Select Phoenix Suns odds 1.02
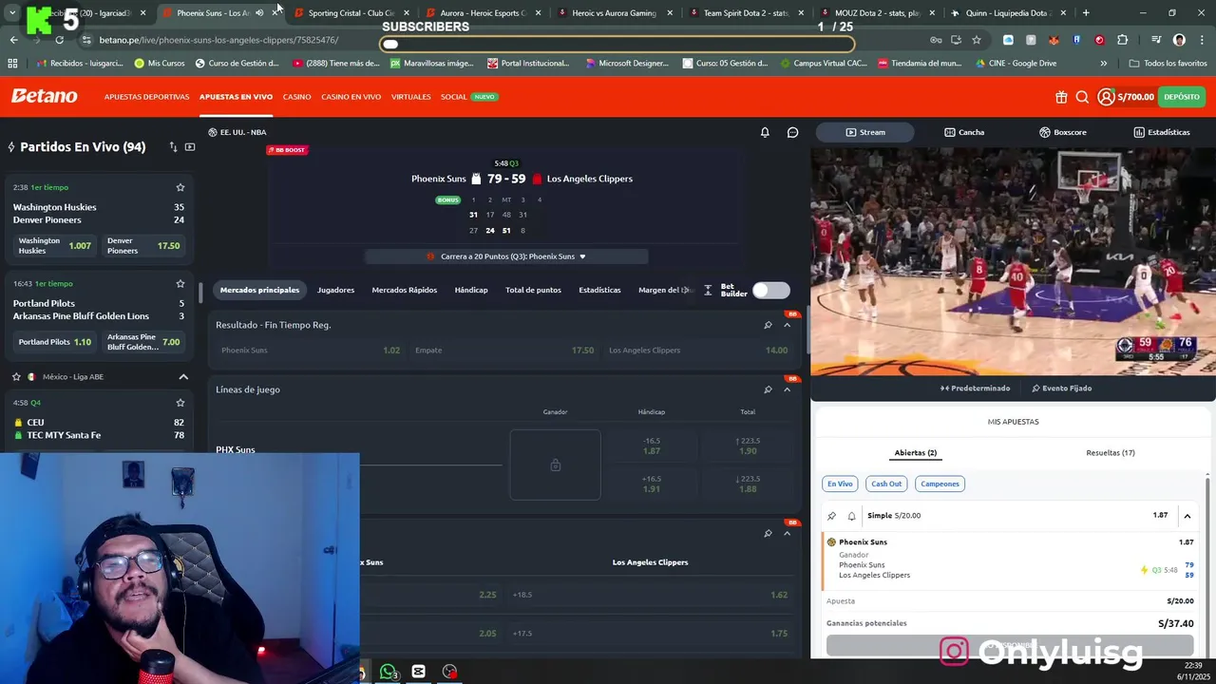 pyautogui.click(x=310, y=351)
